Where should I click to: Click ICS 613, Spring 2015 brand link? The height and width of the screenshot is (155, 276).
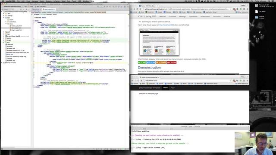coord(147,16)
